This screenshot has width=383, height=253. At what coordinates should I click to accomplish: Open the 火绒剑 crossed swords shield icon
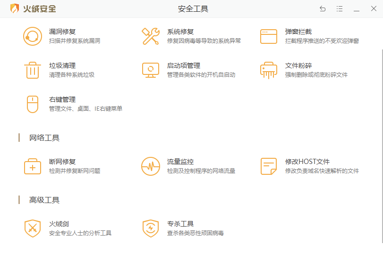(33, 229)
